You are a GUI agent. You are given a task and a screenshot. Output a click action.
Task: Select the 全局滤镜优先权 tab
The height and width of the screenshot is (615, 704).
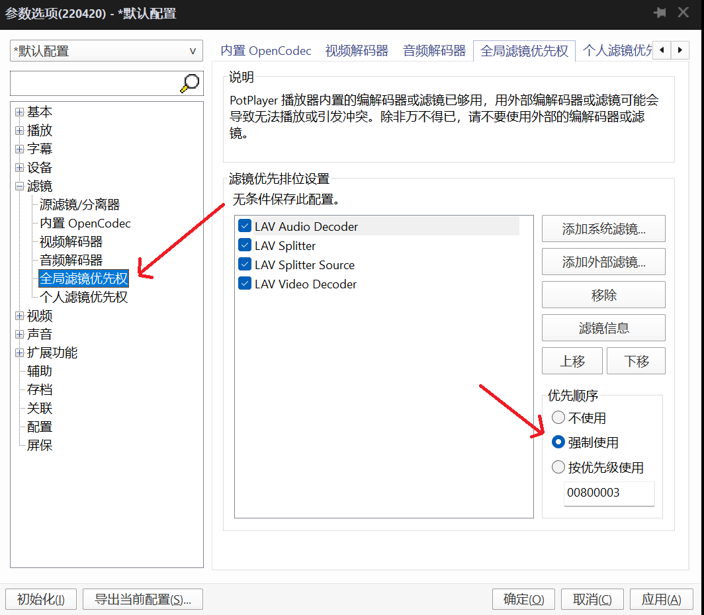(x=524, y=51)
